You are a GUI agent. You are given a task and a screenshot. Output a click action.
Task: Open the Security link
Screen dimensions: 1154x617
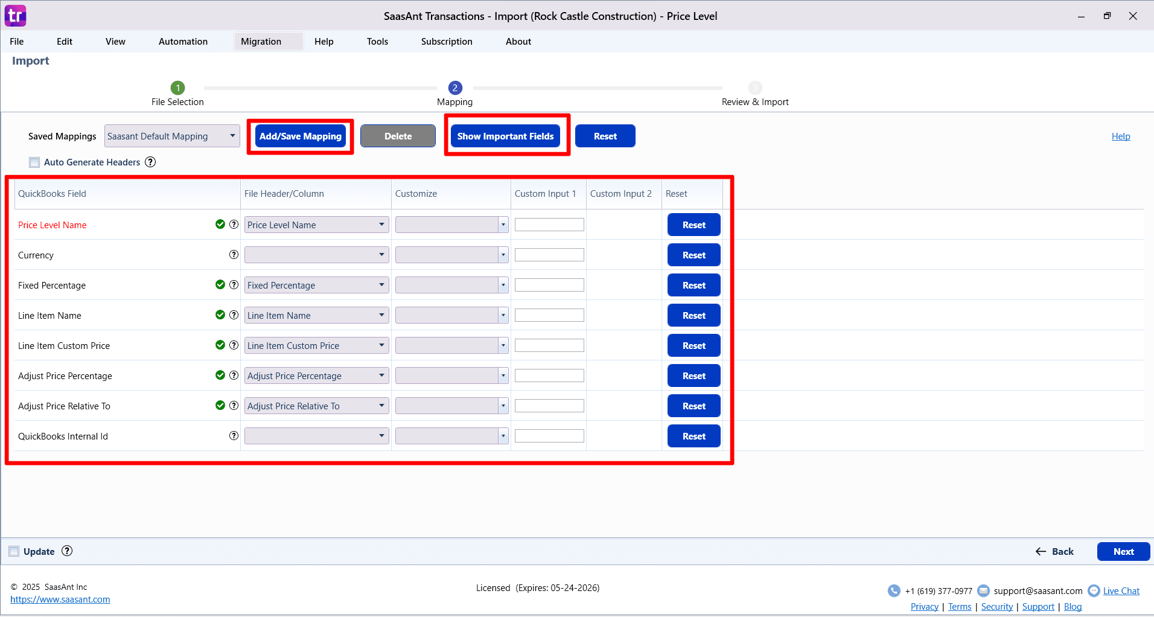997,607
